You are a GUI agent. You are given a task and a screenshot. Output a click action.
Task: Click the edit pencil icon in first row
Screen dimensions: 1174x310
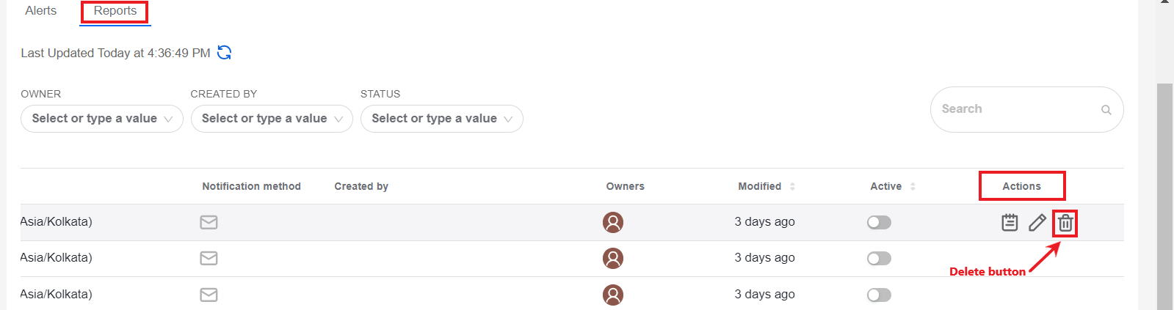[x=1037, y=223]
